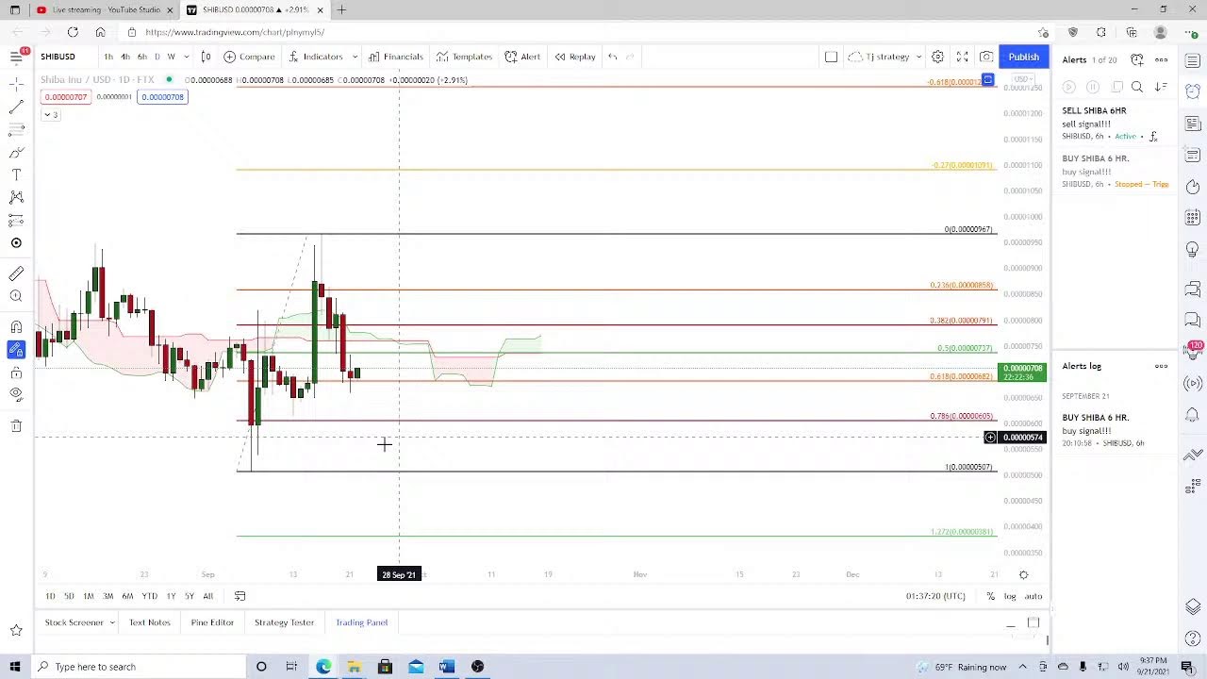Image resolution: width=1207 pixels, height=679 pixels.
Task: Open Stock Screener dropdown arrow
Action: click(x=111, y=622)
